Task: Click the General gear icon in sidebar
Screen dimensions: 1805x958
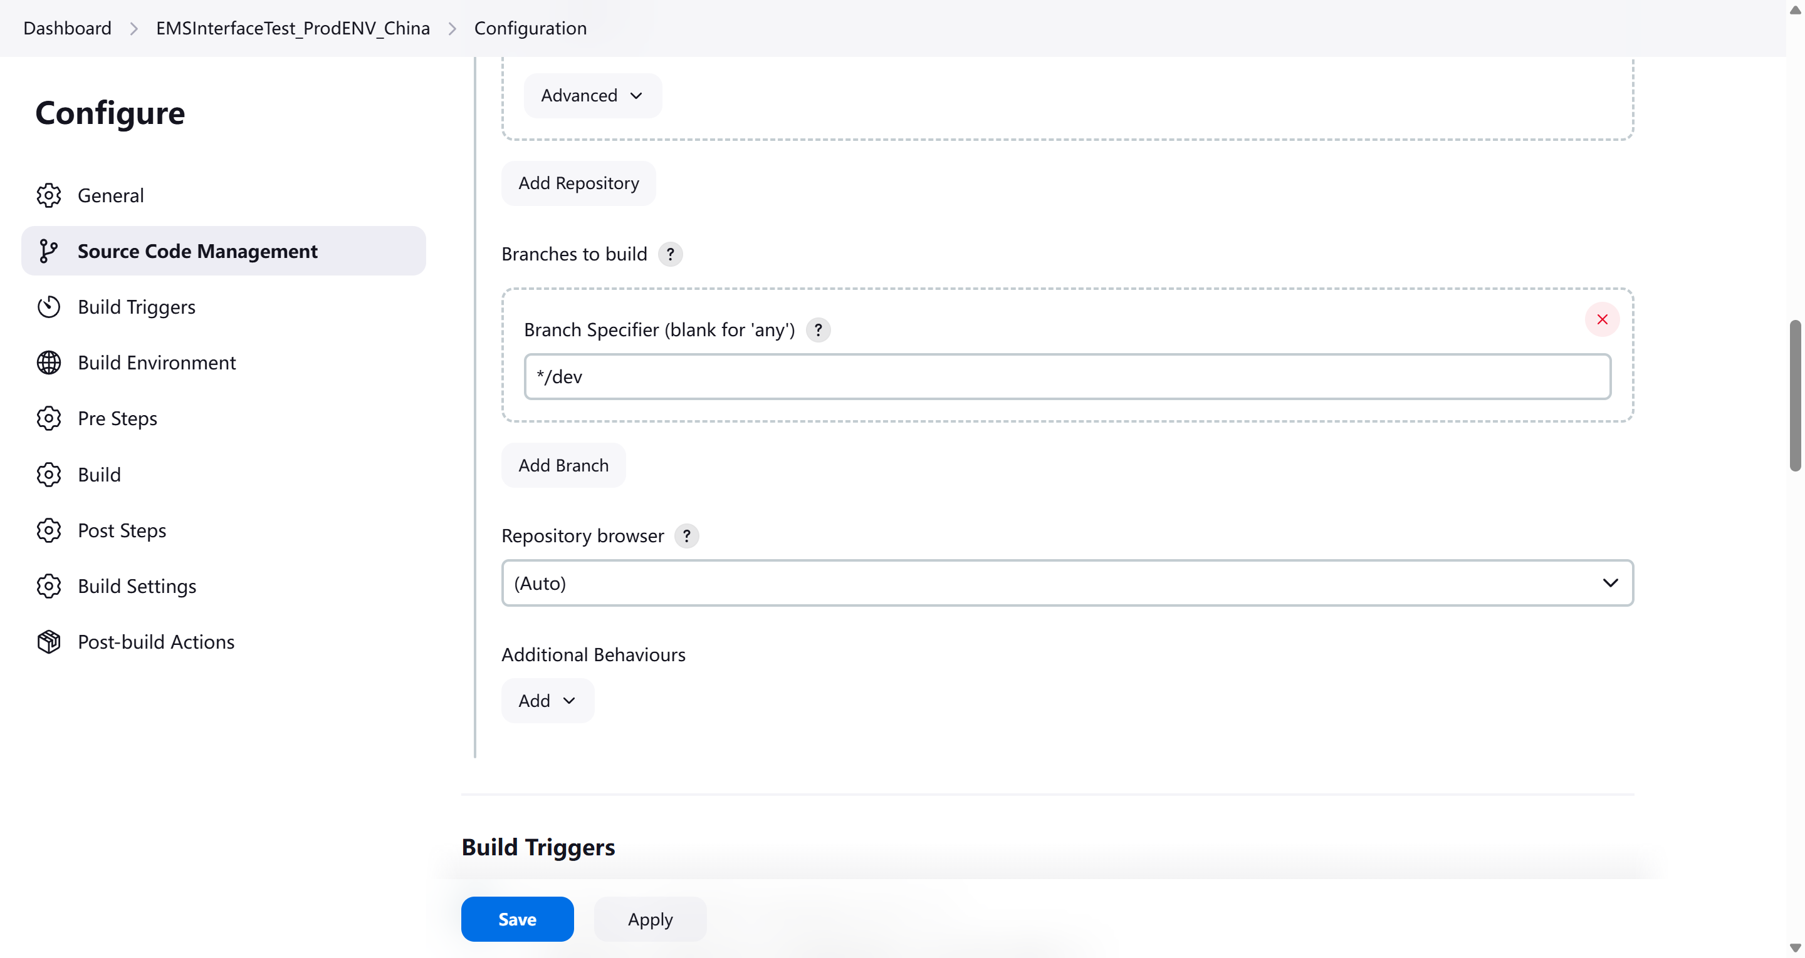Action: coord(48,195)
